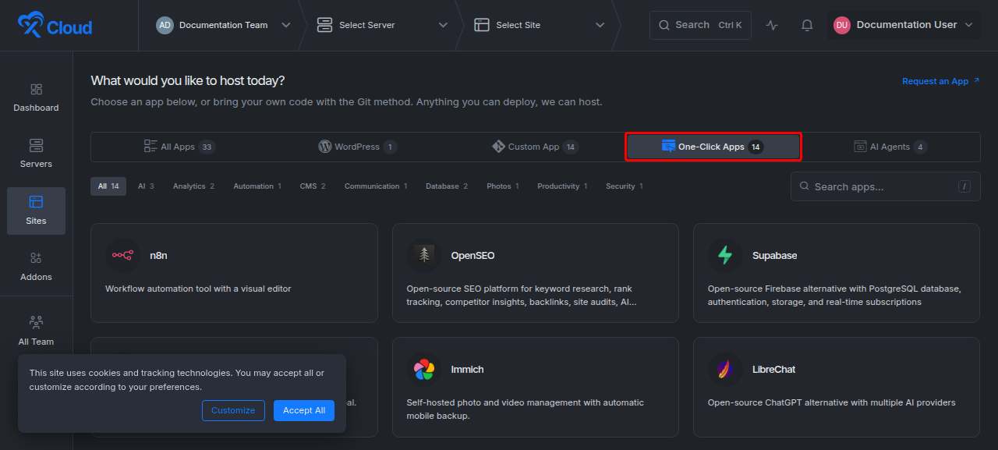Select the n8n app title
This screenshot has width=998, height=450.
[x=158, y=255]
